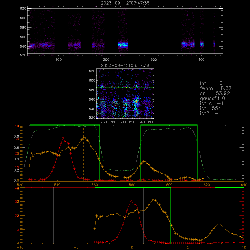This screenshot has height=250, width=250.
Task: Click the timestamp title above the top spectrogram
Action: coord(125,3)
